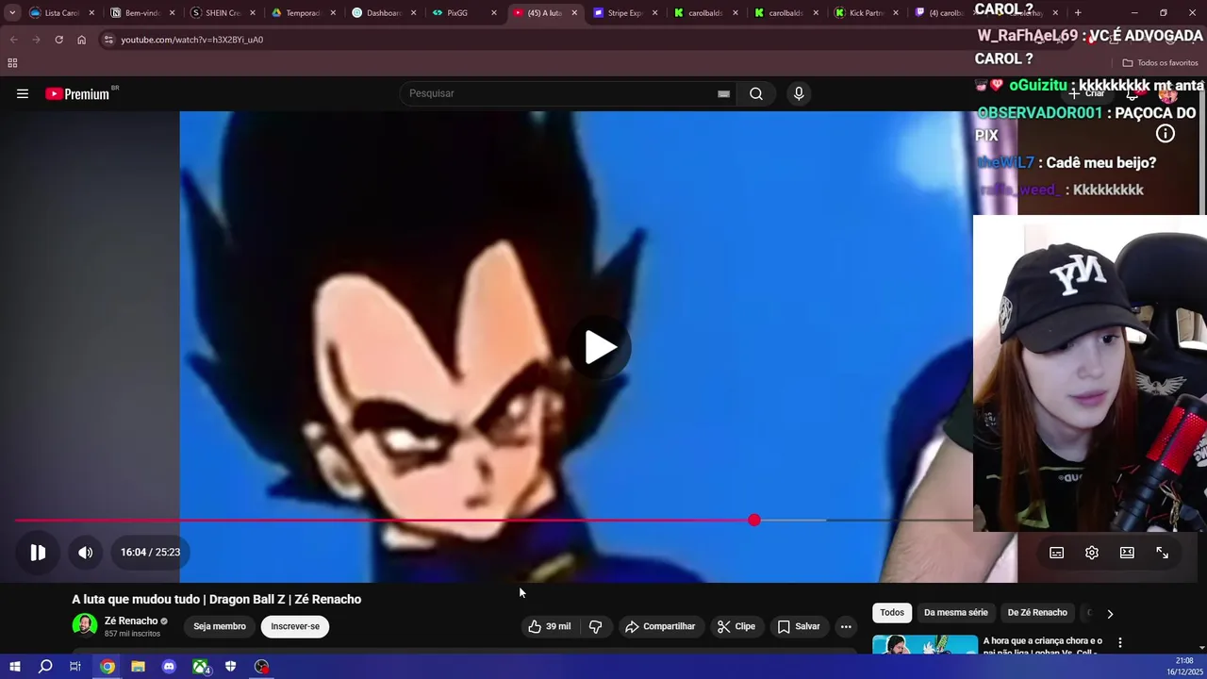Go to Chrome home page icon
The height and width of the screenshot is (679, 1207).
pos(82,40)
